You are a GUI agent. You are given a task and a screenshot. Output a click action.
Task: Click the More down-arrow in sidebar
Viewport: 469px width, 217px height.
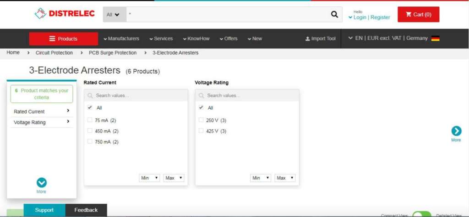point(41,183)
